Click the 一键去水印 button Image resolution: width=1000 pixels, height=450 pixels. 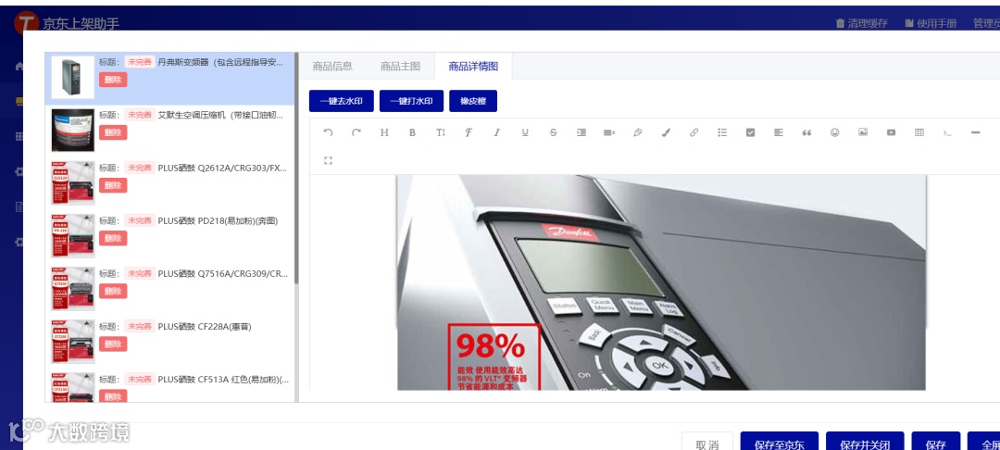pyautogui.click(x=341, y=101)
